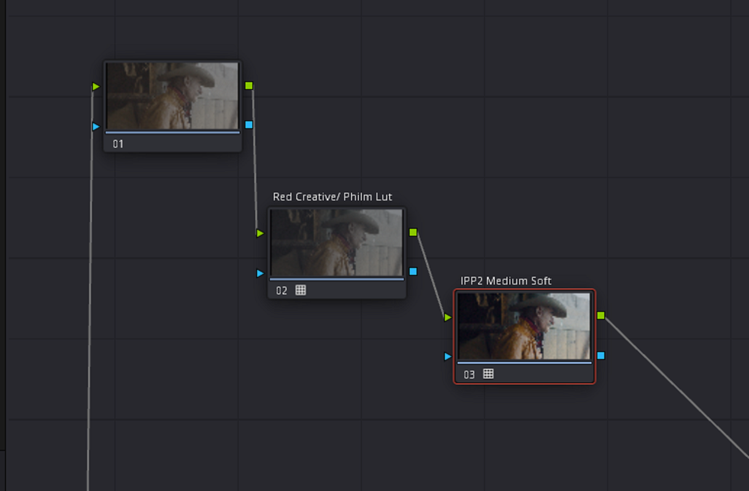Click the LUT grid icon on node 02
The image size is (749, 491).
(x=301, y=290)
